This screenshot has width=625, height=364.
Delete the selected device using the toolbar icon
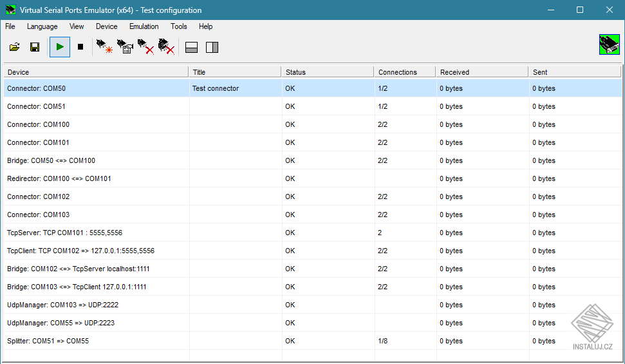tap(145, 47)
